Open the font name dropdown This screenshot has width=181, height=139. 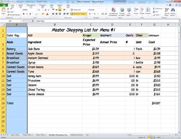[37, 10]
